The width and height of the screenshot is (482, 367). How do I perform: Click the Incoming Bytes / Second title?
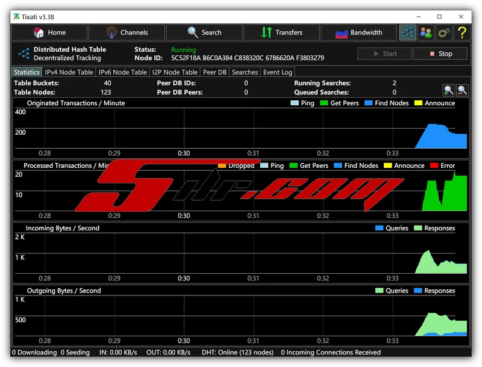pyautogui.click(x=63, y=228)
